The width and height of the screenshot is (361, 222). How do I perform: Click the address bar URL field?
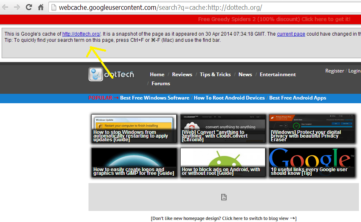(205, 7)
